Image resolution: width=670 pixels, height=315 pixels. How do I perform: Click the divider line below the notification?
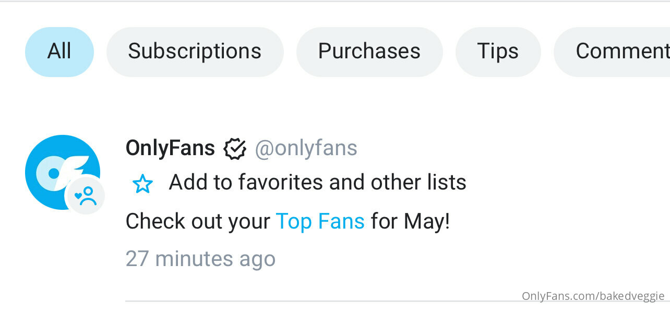(324, 301)
